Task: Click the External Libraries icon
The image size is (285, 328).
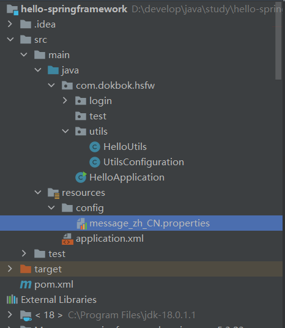Action: tap(12, 300)
